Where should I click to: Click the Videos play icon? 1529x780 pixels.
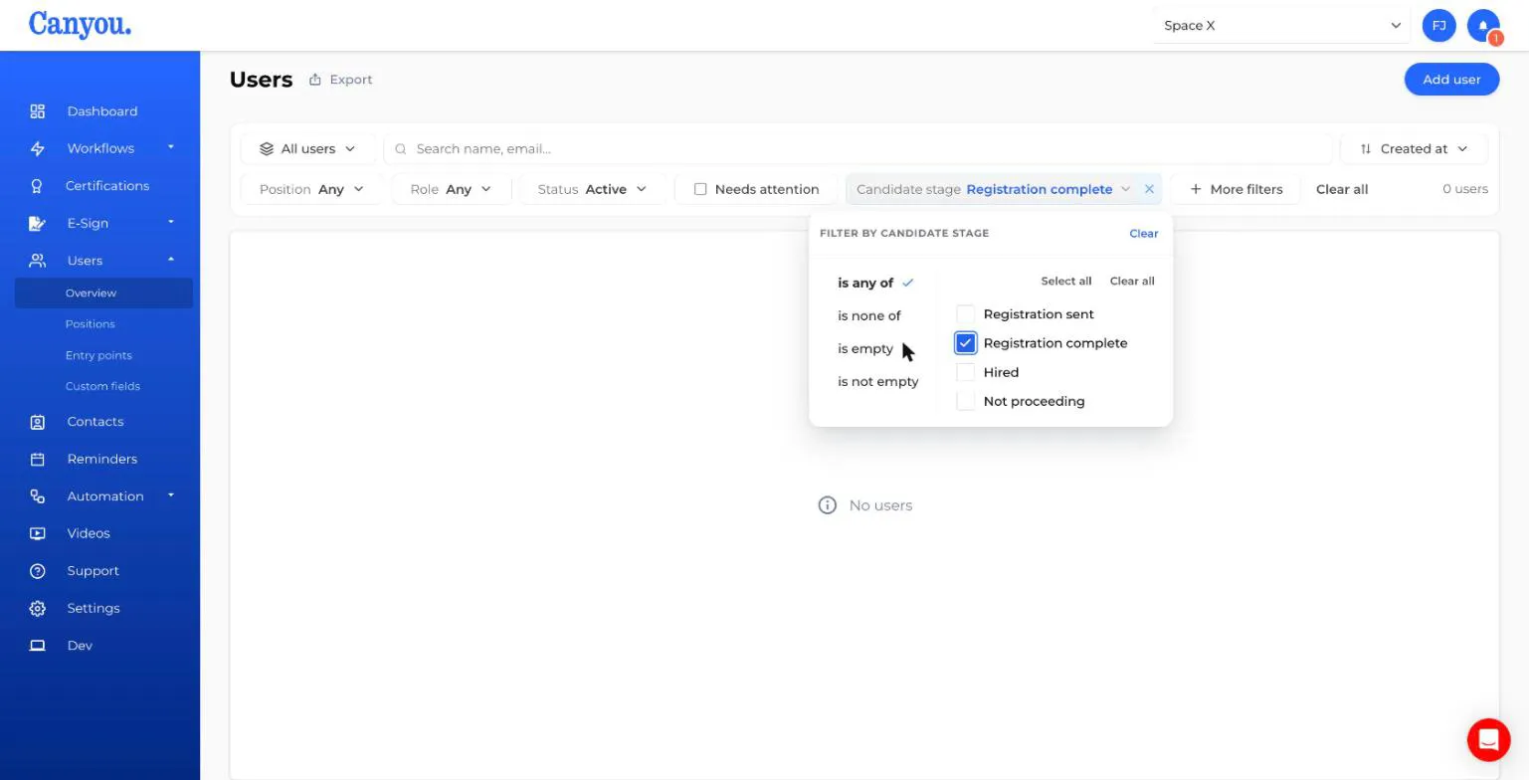pos(38,533)
